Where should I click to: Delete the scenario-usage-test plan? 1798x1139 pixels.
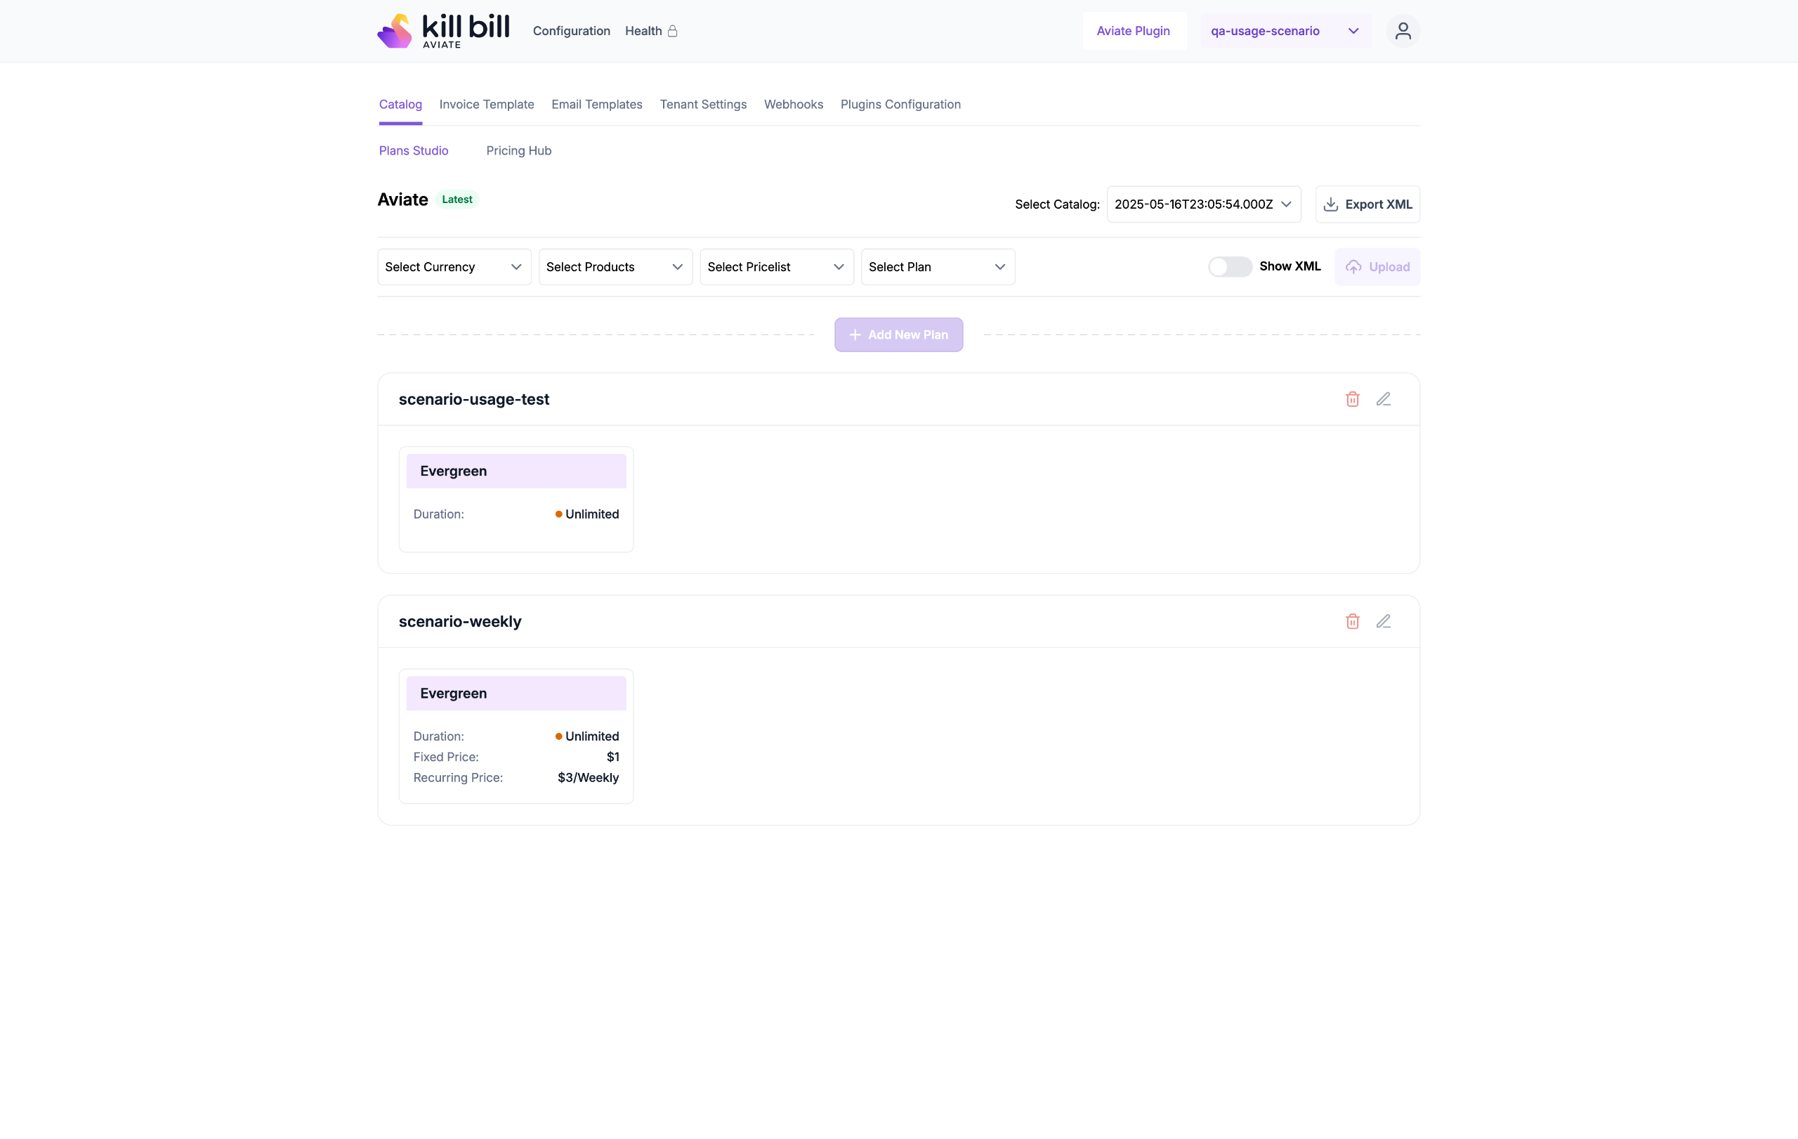click(x=1352, y=399)
